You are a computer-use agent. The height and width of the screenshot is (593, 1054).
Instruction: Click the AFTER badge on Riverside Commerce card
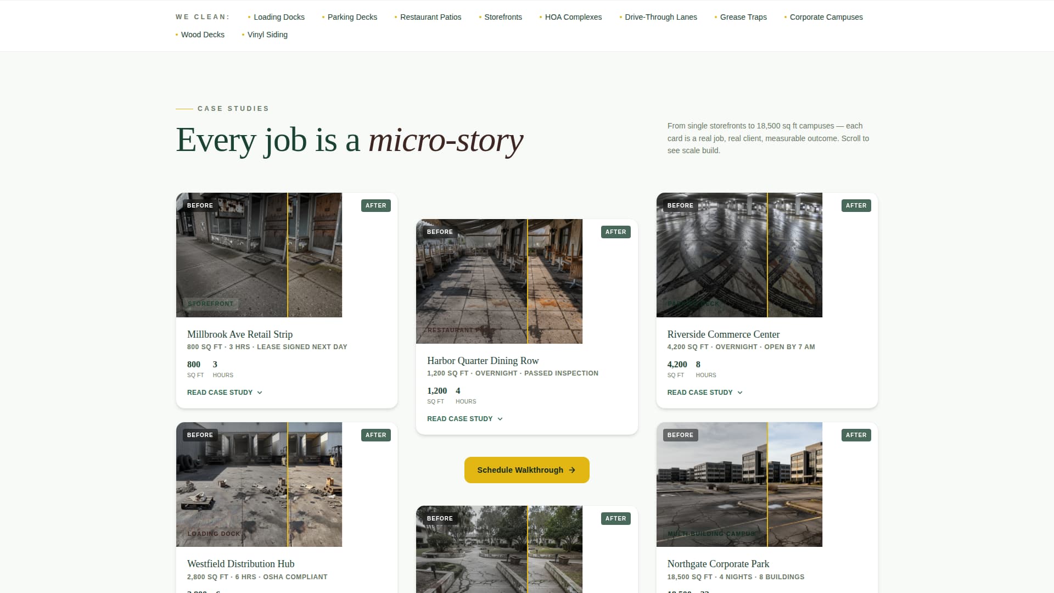pos(856,205)
